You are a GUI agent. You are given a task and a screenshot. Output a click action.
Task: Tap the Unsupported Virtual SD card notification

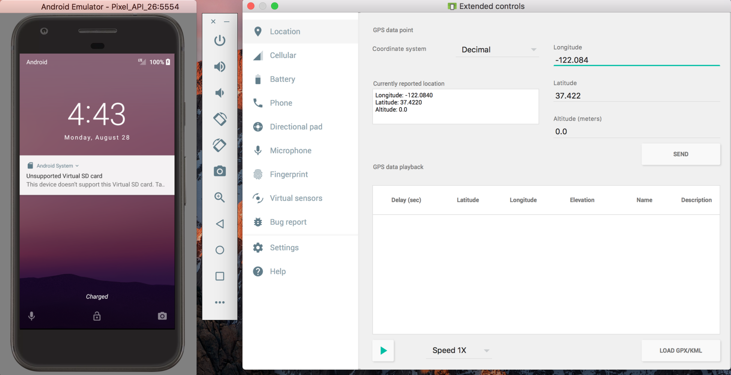point(97,175)
